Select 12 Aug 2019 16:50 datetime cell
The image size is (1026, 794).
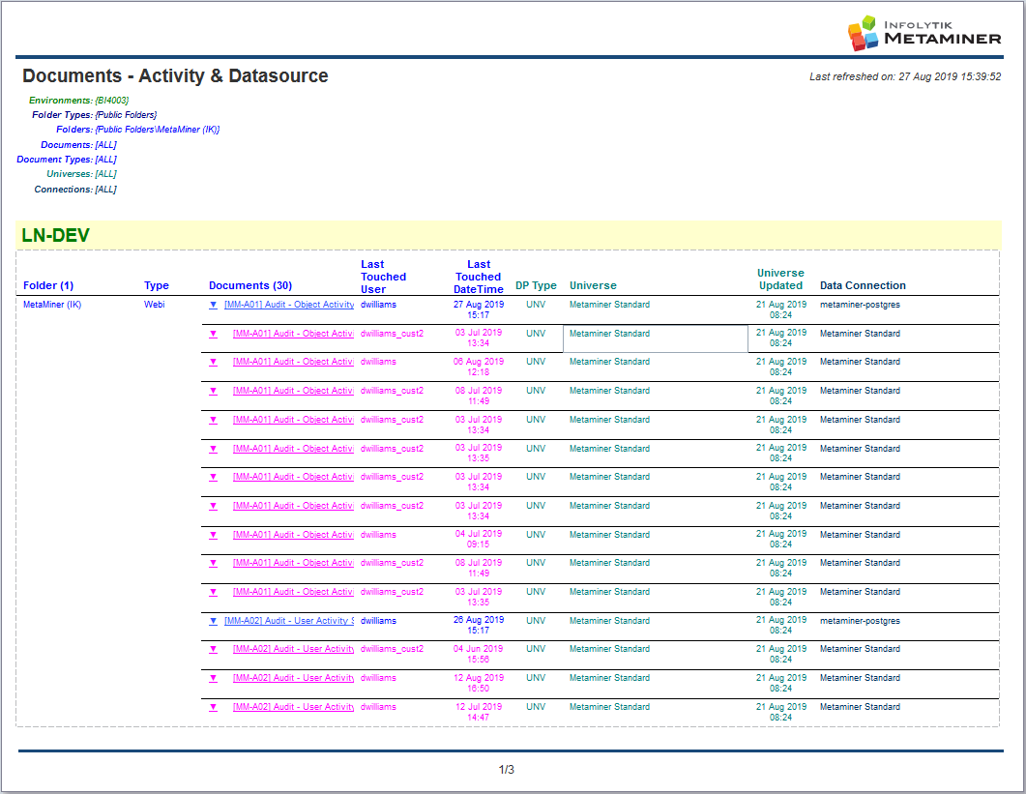(479, 683)
